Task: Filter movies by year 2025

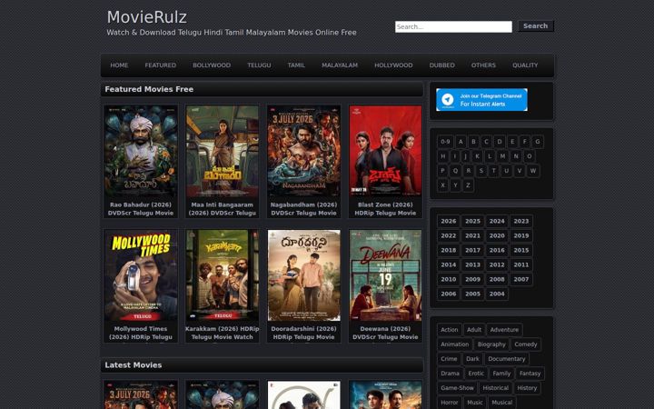Action: point(473,221)
